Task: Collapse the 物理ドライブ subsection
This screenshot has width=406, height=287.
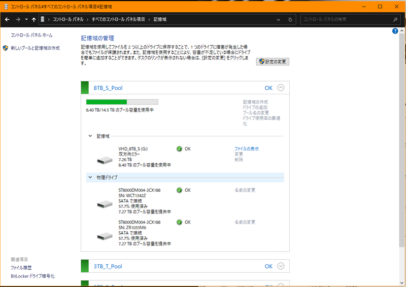Action: [90, 177]
